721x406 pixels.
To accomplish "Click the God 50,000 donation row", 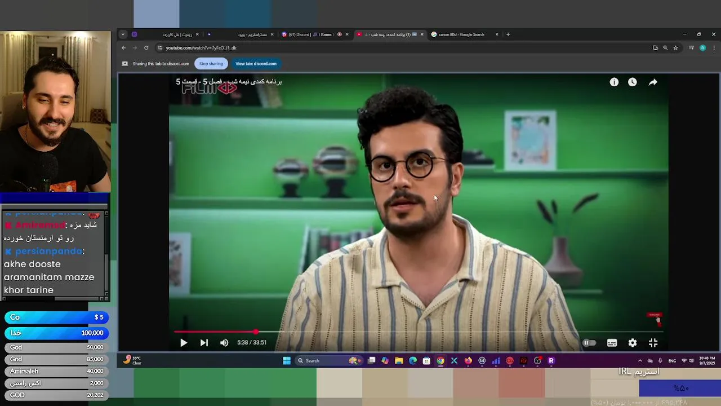I will coord(56,347).
